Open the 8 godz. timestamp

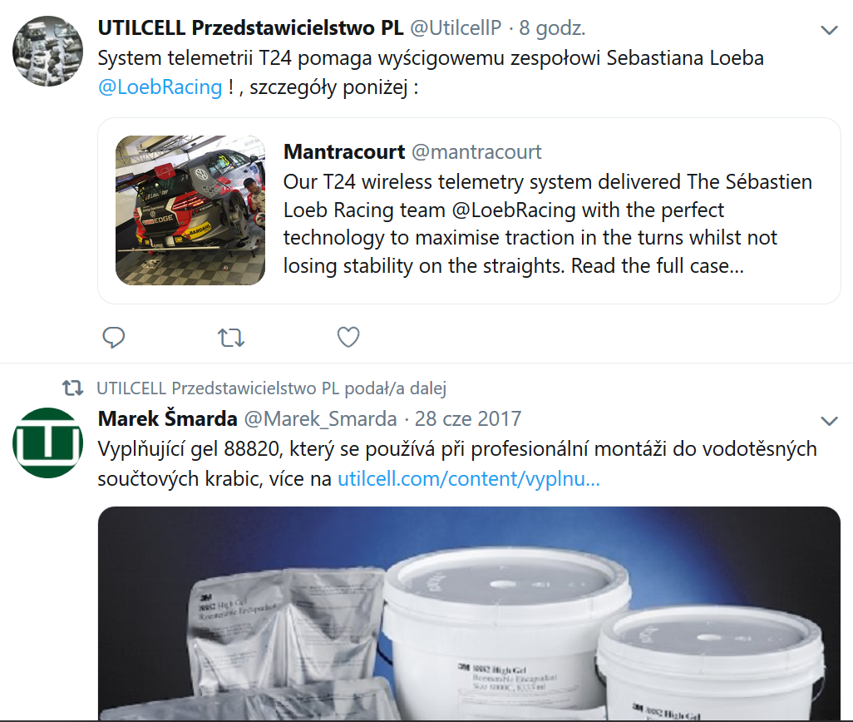point(552,27)
